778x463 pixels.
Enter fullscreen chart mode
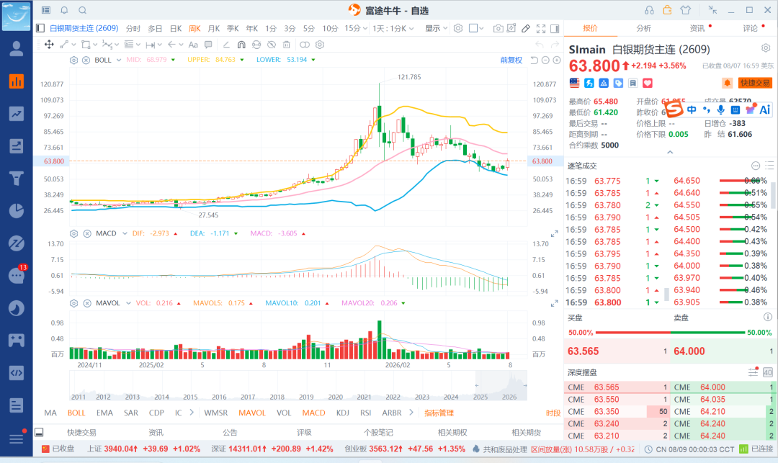[x=541, y=29]
